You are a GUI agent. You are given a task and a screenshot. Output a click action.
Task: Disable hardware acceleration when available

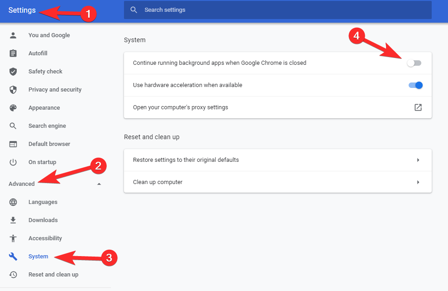click(x=415, y=85)
